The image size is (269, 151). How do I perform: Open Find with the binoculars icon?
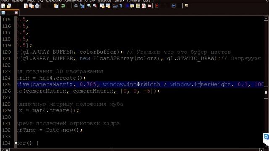[76, 6]
